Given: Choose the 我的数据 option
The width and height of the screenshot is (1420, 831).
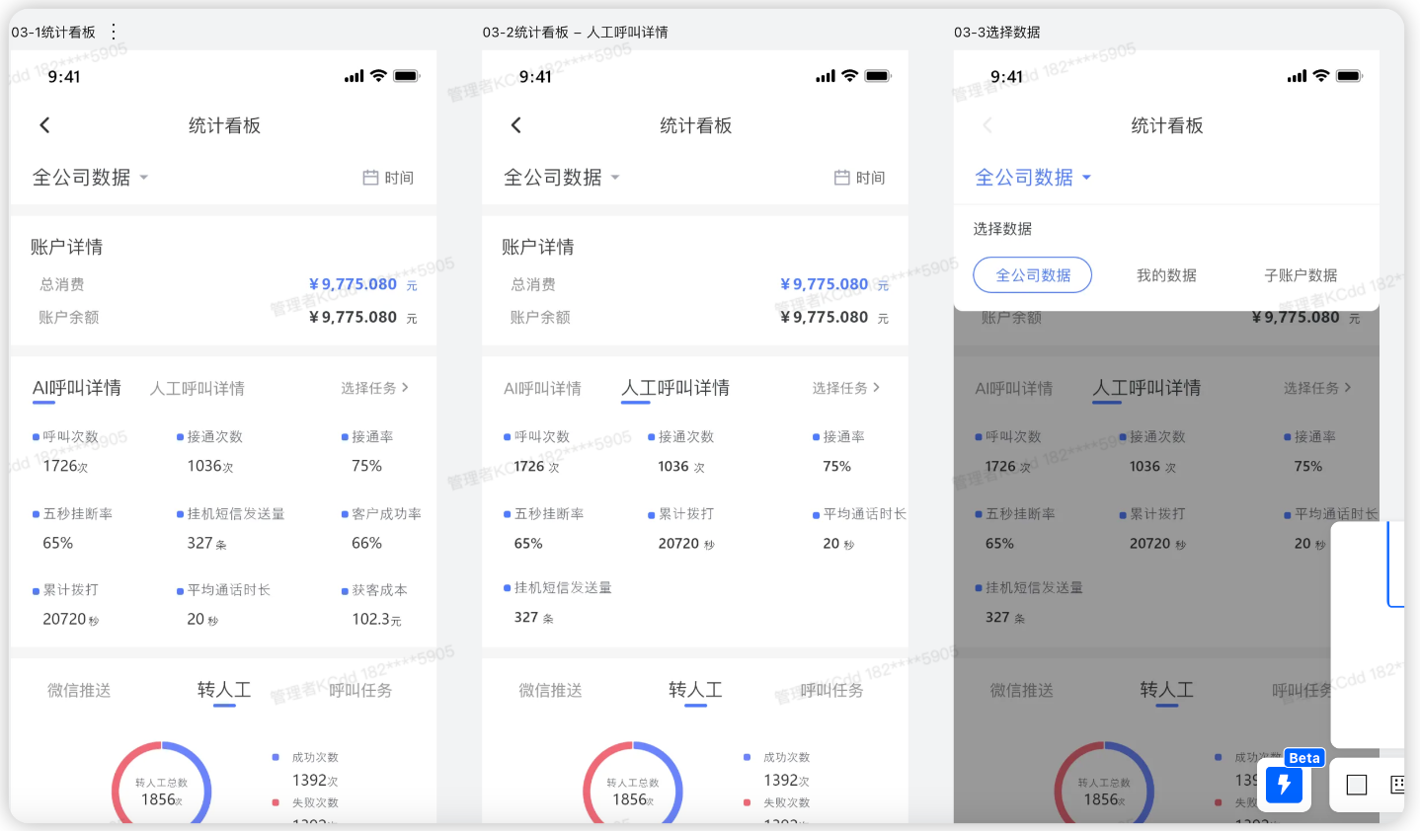Looking at the screenshot, I should (1166, 275).
